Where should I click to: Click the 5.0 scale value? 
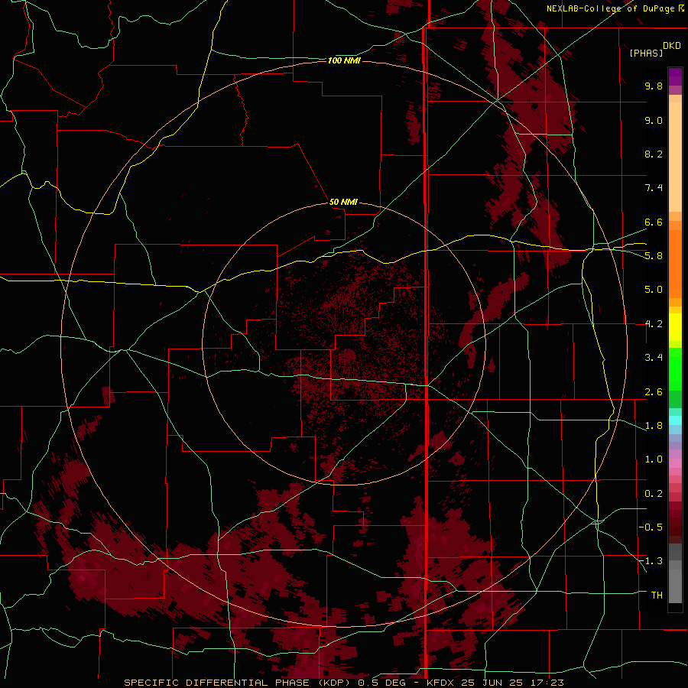pos(654,290)
